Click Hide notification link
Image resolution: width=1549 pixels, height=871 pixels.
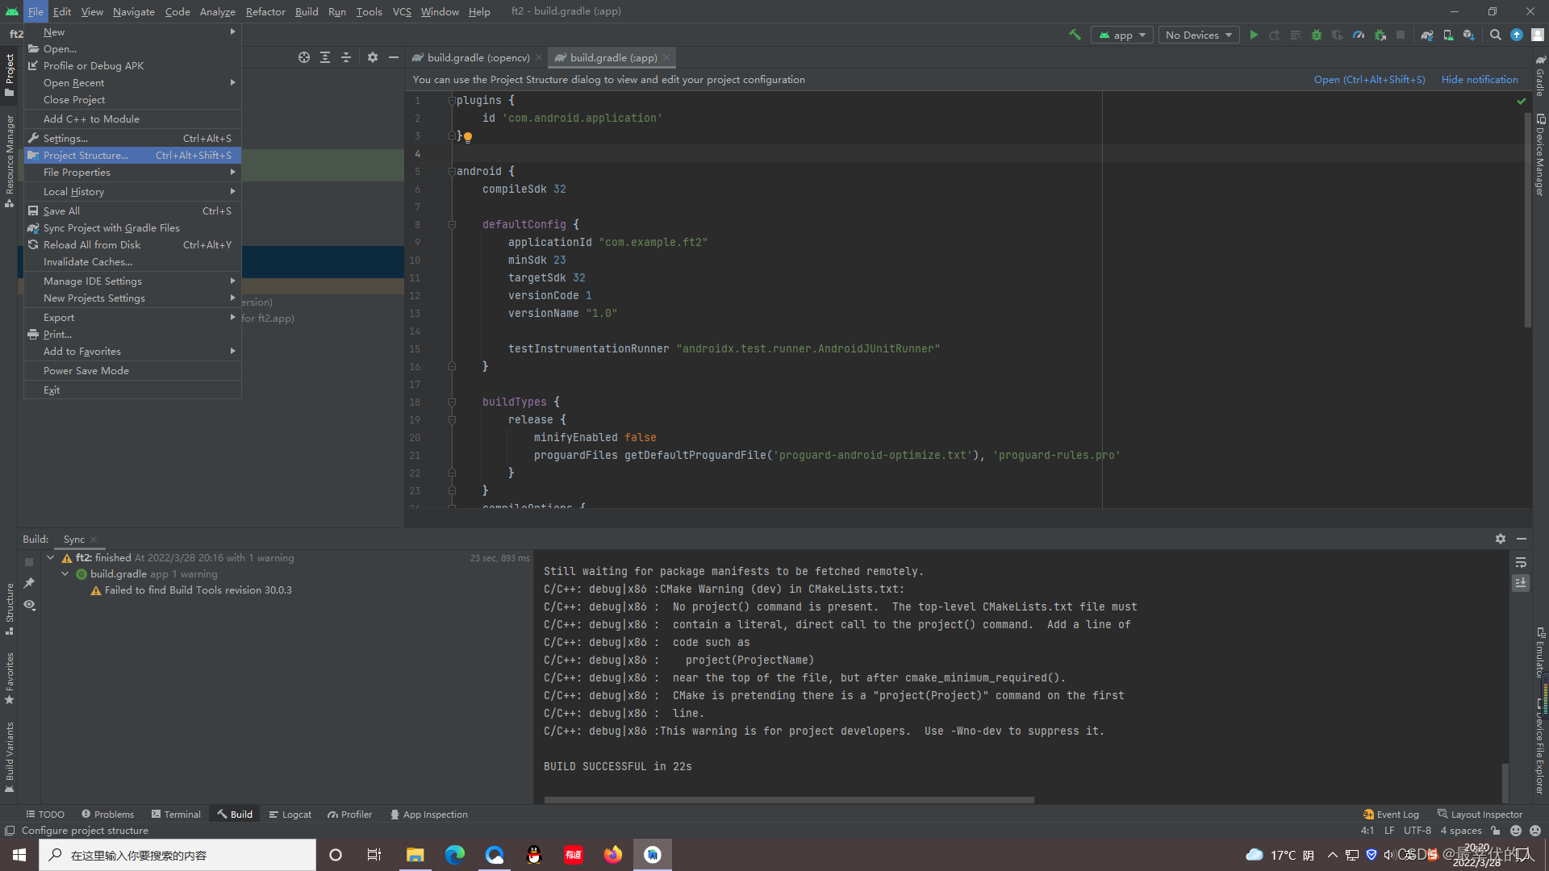pyautogui.click(x=1479, y=79)
